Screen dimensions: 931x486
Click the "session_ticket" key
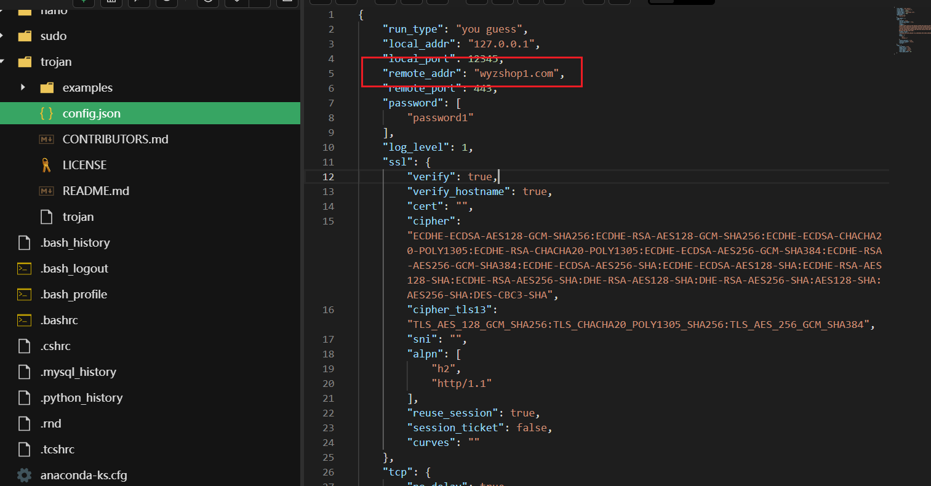(x=455, y=428)
